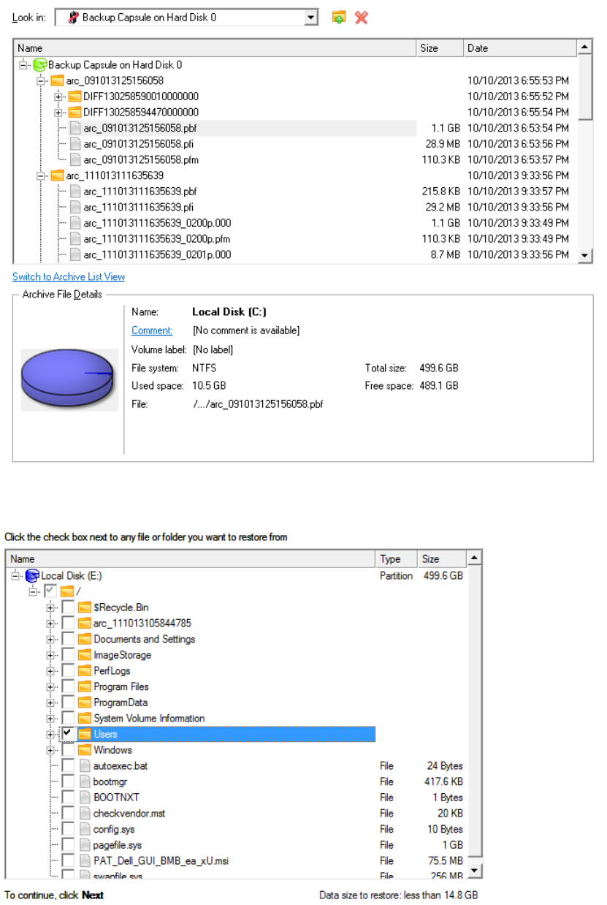The height and width of the screenshot is (905, 607).
Task: Collapse the arc_111013111635639 tree node
Action: pos(42,176)
